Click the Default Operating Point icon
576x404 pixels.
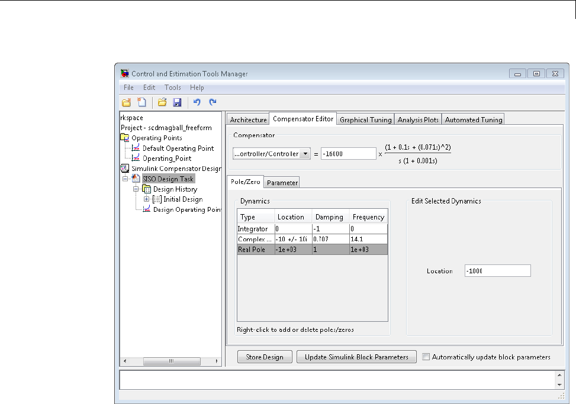[x=136, y=148]
